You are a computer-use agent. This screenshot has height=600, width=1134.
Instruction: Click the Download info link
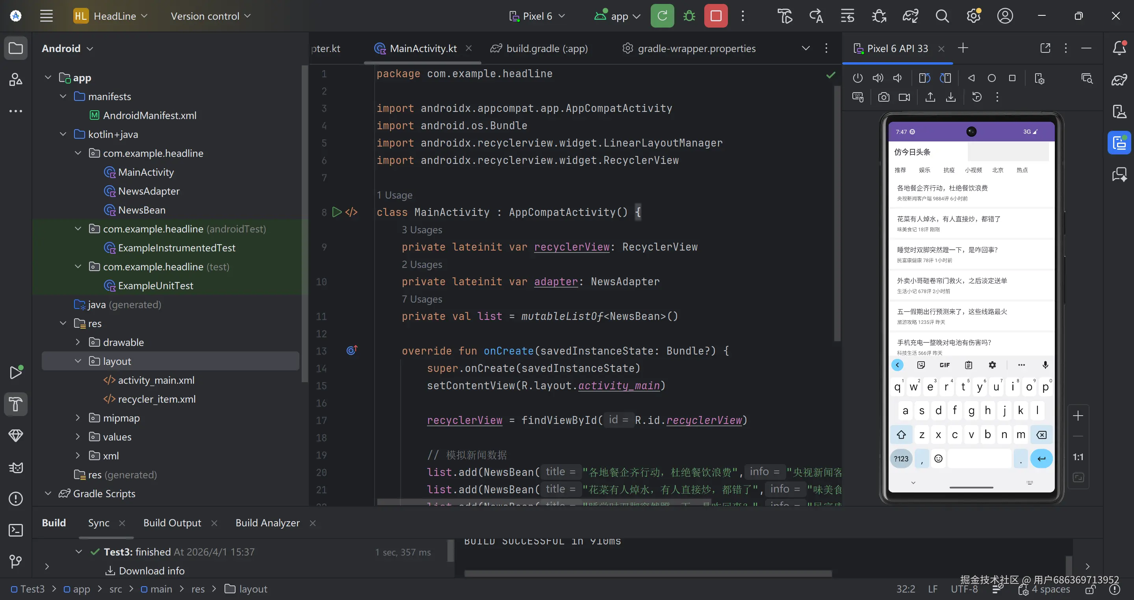151,570
